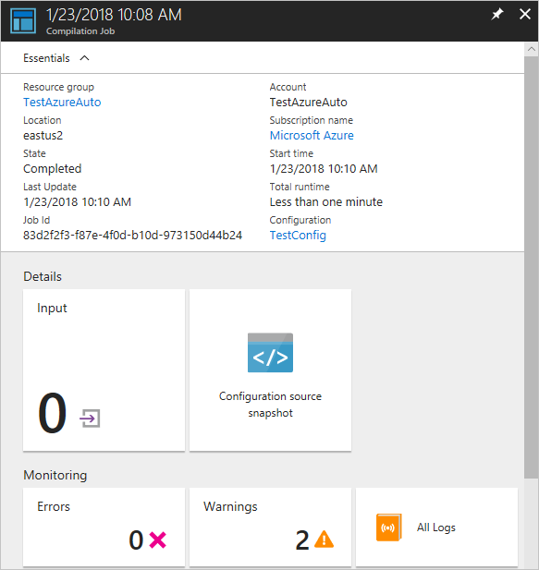The height and width of the screenshot is (570, 539).
Task: Click the blade title 1/23/2018 10:08 AM
Action: point(114,15)
